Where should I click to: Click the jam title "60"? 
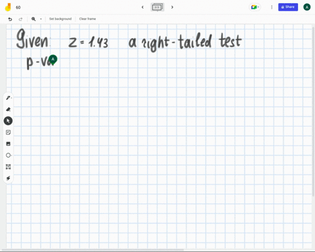(x=18, y=7)
